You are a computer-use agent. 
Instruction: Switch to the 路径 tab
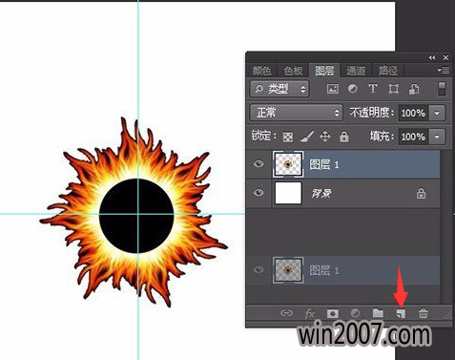pyautogui.click(x=387, y=70)
